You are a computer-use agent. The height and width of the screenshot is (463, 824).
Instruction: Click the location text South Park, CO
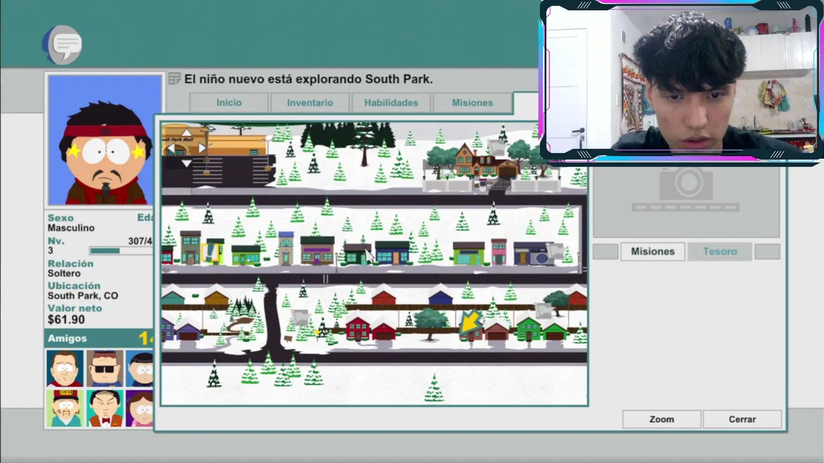click(x=83, y=296)
